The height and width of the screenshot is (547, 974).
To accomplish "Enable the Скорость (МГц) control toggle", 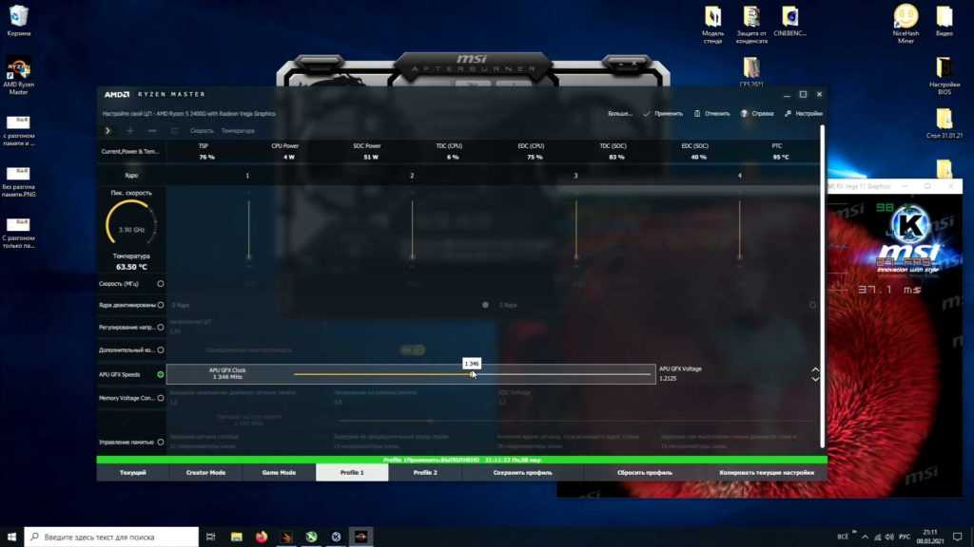I will (160, 283).
